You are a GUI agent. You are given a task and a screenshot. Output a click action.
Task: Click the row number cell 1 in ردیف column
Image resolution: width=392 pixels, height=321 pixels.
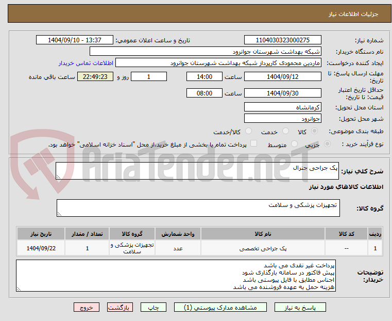[375, 248]
